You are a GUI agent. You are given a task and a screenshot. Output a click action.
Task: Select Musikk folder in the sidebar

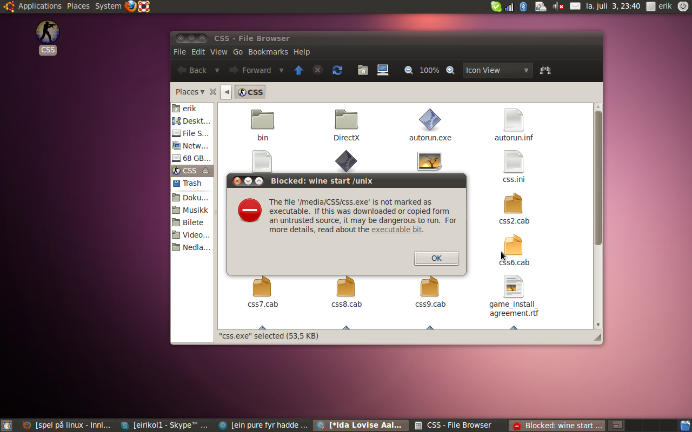pos(192,210)
